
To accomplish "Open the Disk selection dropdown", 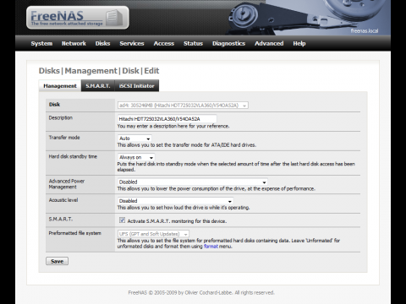I will [183, 106].
